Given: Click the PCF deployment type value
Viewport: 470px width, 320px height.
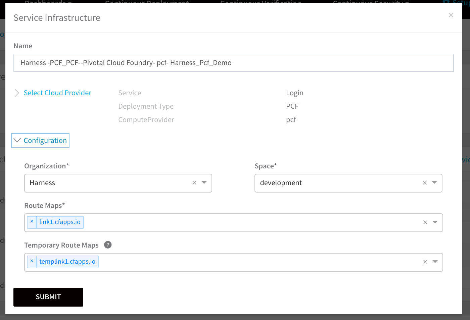Looking at the screenshot, I should [x=292, y=106].
